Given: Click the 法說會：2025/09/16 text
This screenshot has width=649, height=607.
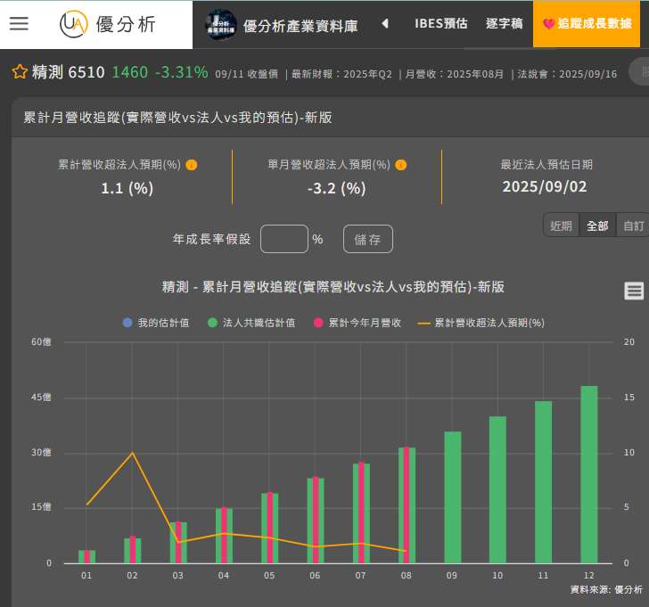Looking at the screenshot, I should pyautogui.click(x=567, y=74).
